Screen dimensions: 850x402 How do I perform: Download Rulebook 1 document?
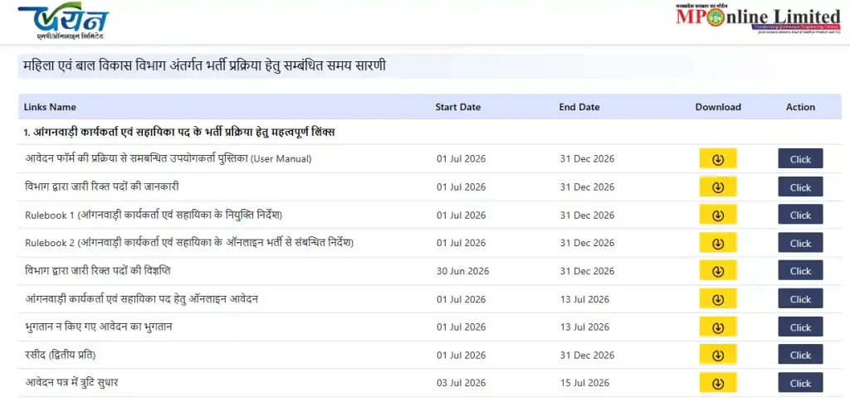click(x=718, y=216)
